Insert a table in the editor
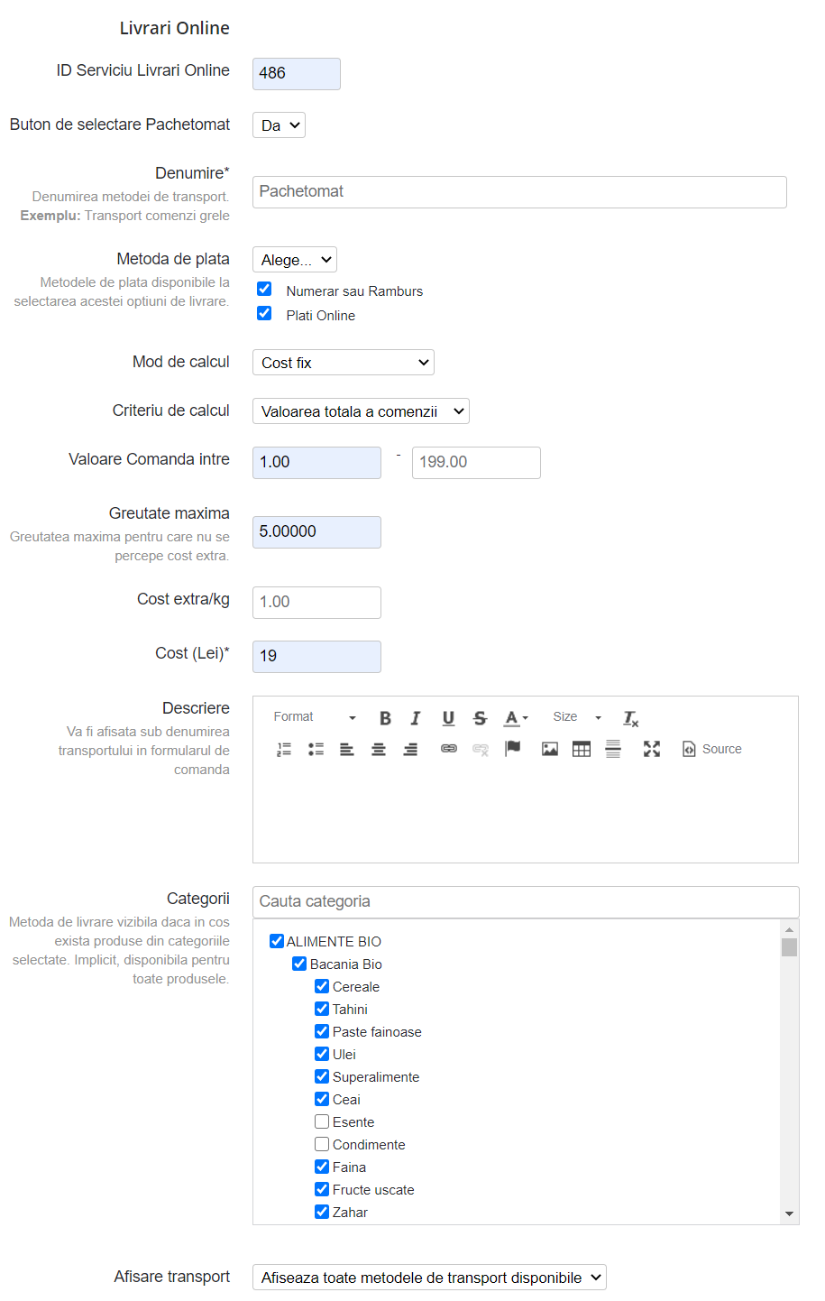The height and width of the screenshot is (1301, 825). click(582, 749)
